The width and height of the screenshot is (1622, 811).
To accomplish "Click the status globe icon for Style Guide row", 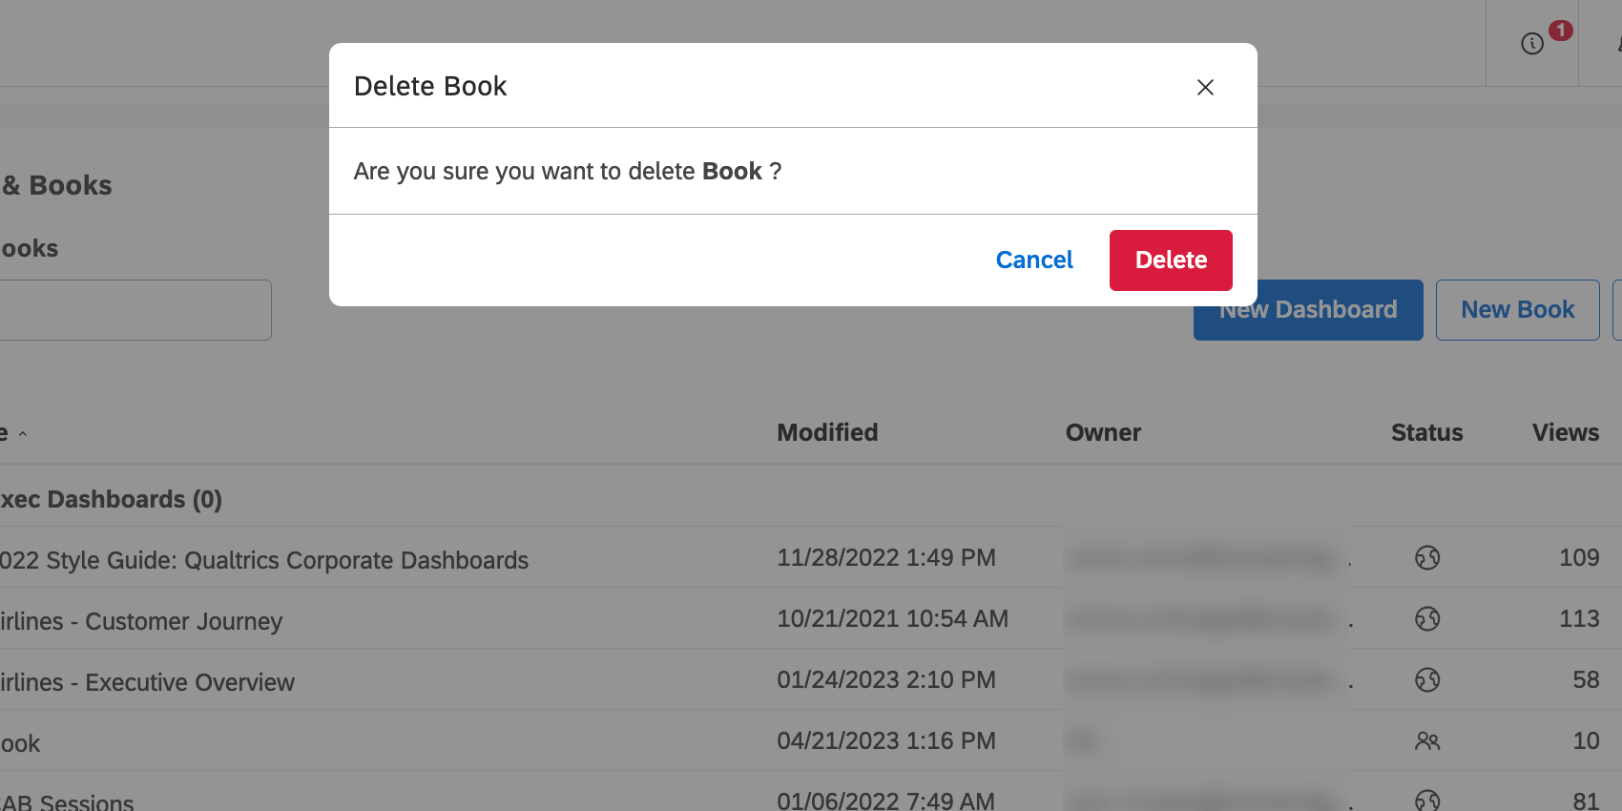I will pyautogui.click(x=1427, y=557).
